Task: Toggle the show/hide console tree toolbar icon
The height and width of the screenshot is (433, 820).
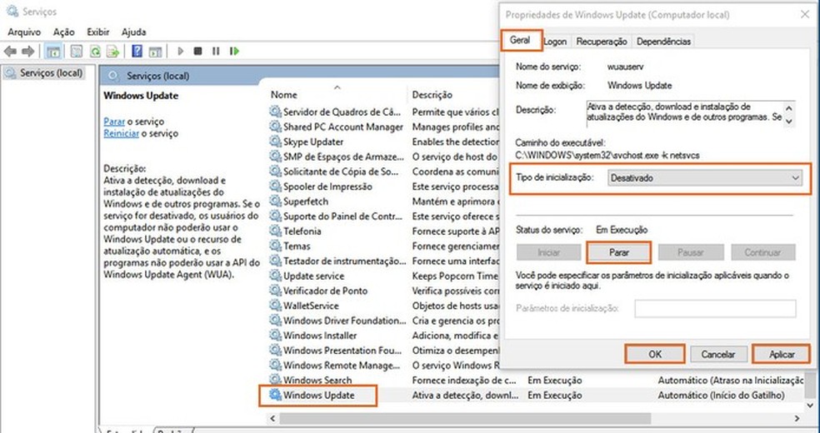Action: click(52, 51)
